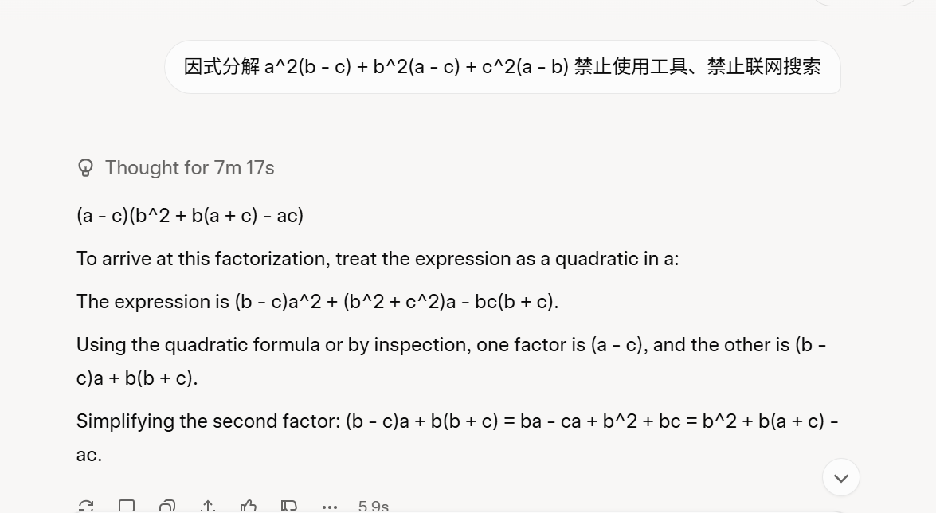
Task: Click the factorization result line '(a - c)(b^2 + b(a + c) - ac)'
Action: [190, 216]
